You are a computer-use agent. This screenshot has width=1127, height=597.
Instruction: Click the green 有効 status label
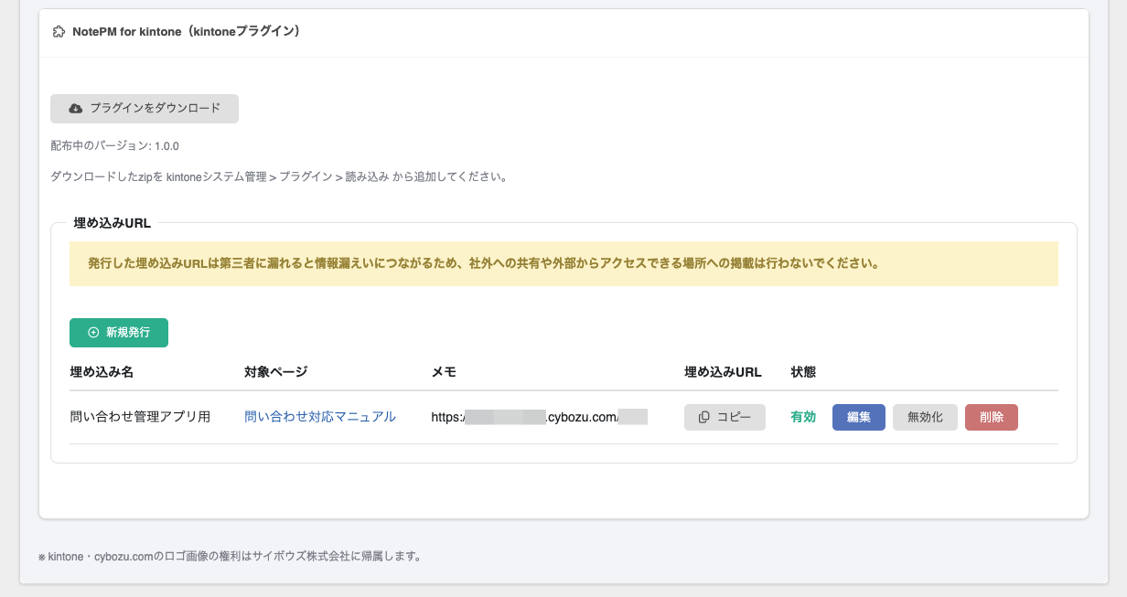[803, 417]
